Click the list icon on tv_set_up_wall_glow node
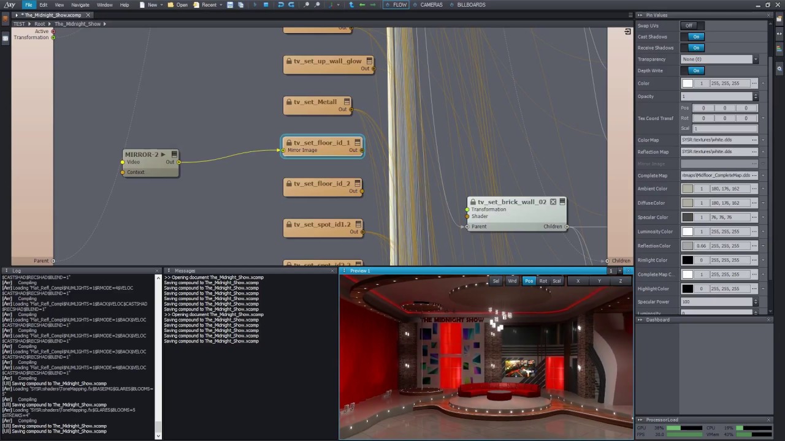 pyautogui.click(x=369, y=61)
